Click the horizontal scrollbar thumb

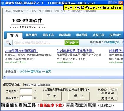click(65, 77)
